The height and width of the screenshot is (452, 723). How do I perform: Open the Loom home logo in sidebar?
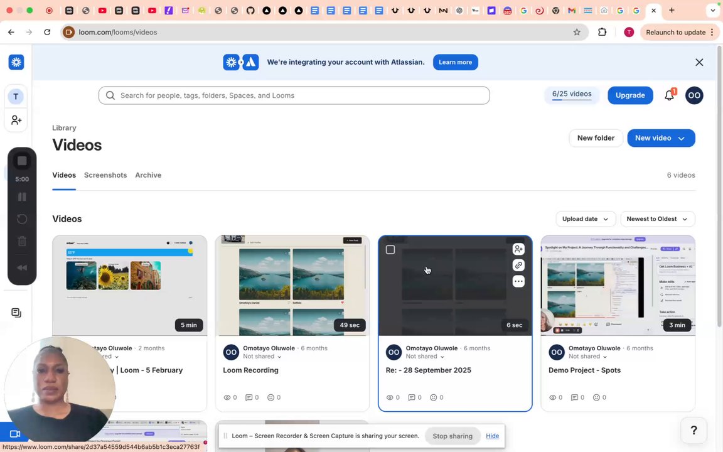coord(16,62)
